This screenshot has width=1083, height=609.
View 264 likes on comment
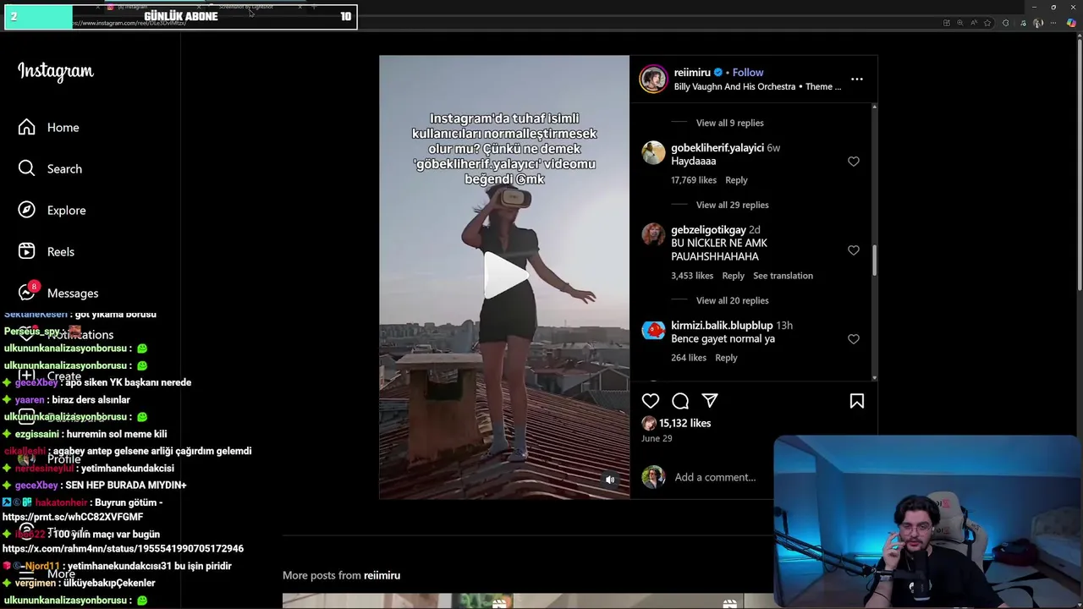[689, 358]
